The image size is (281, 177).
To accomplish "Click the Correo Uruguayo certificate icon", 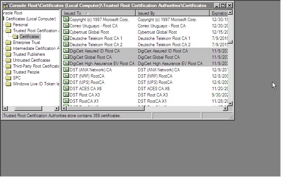I will click(x=66, y=26).
